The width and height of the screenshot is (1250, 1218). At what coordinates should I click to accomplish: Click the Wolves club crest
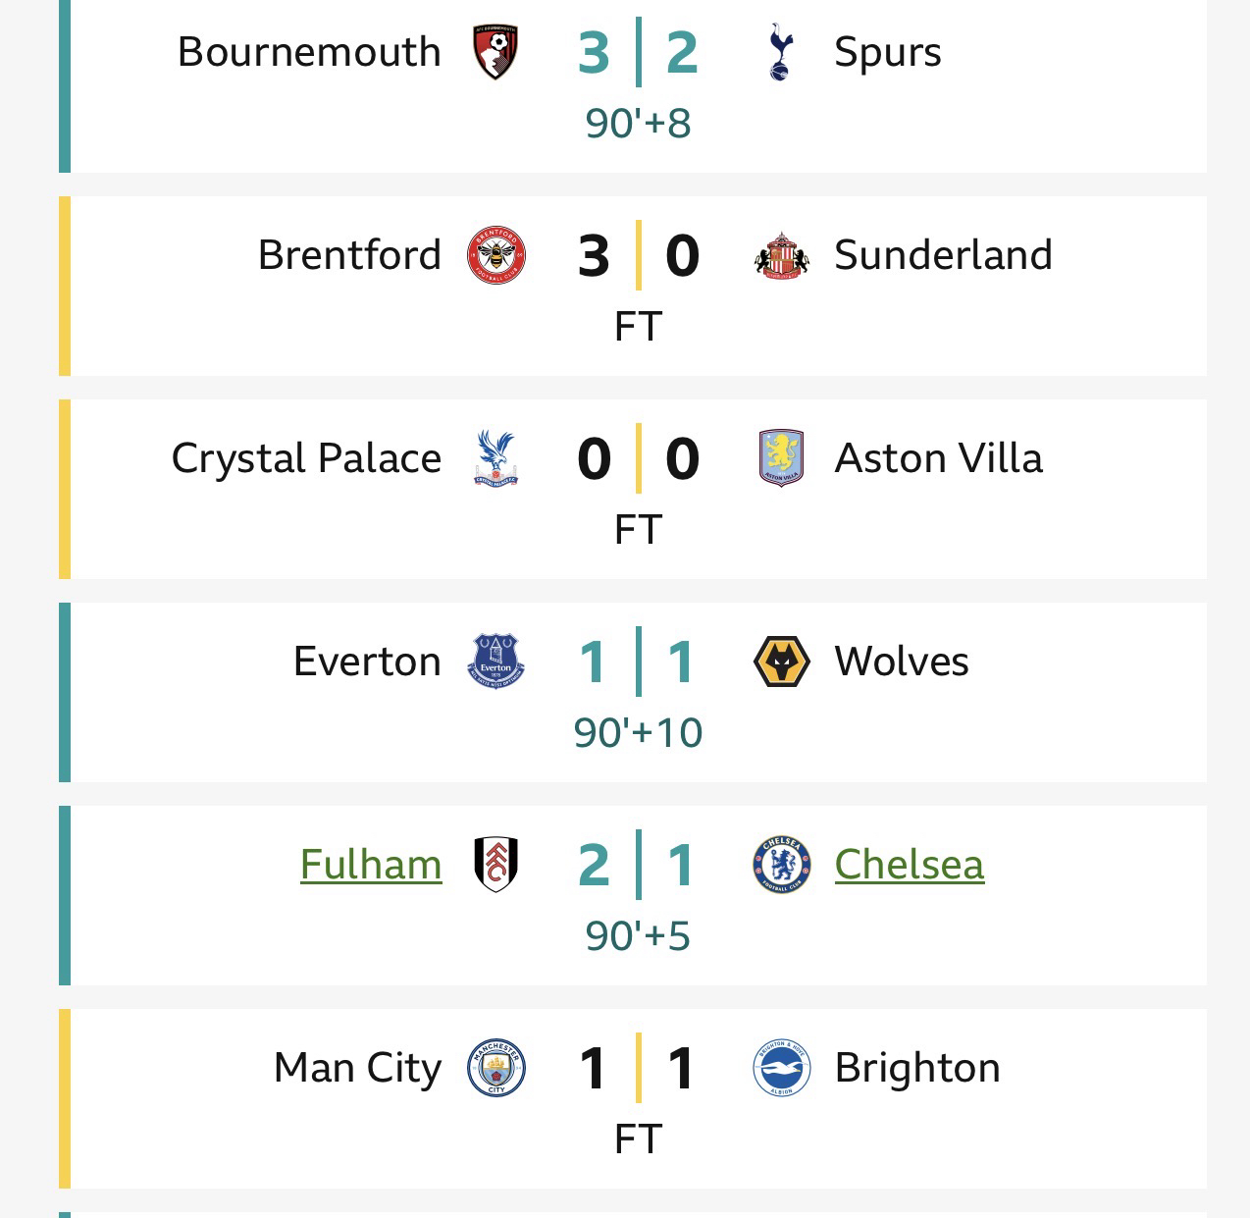(781, 662)
